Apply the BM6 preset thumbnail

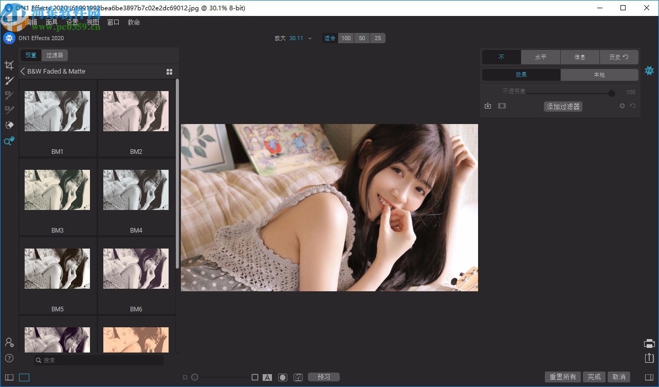(x=136, y=269)
